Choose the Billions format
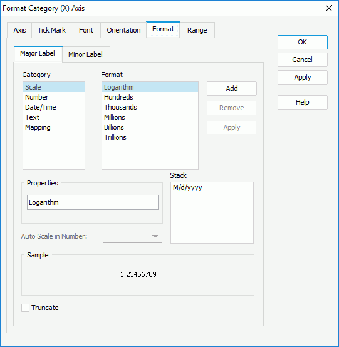The height and width of the screenshot is (347, 339). pyautogui.click(x=150, y=128)
